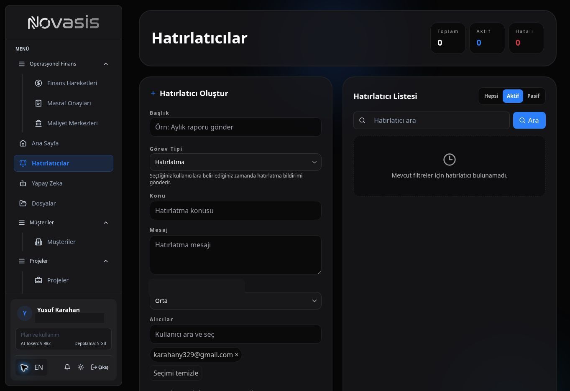The height and width of the screenshot is (391, 570).
Task: Click the Hatırlatıcılar bell-alarm icon
Action: point(23,163)
